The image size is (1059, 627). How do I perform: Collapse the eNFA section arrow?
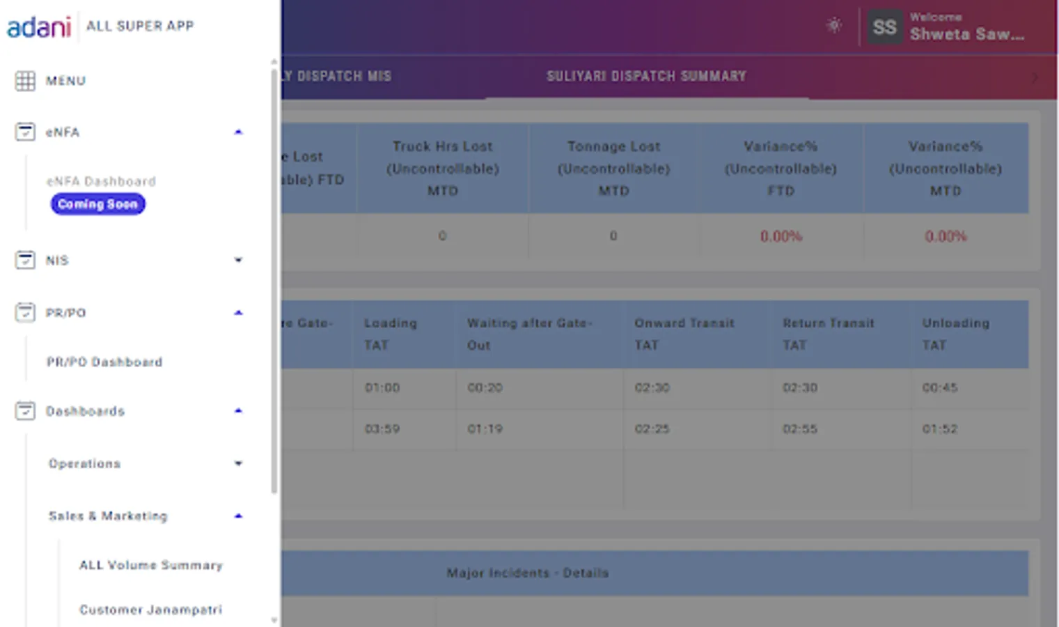(238, 132)
